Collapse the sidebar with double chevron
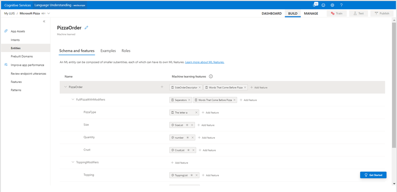Viewport: 397px width, 192px height. click(44, 22)
